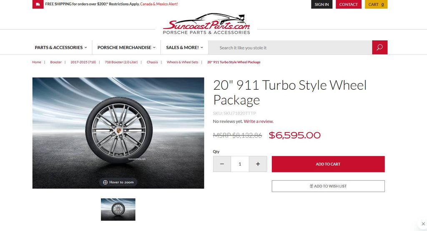Go to Wheels & Wheel Sets breadcrumb
Image resolution: width=427 pixels, height=231 pixels.
(x=183, y=62)
